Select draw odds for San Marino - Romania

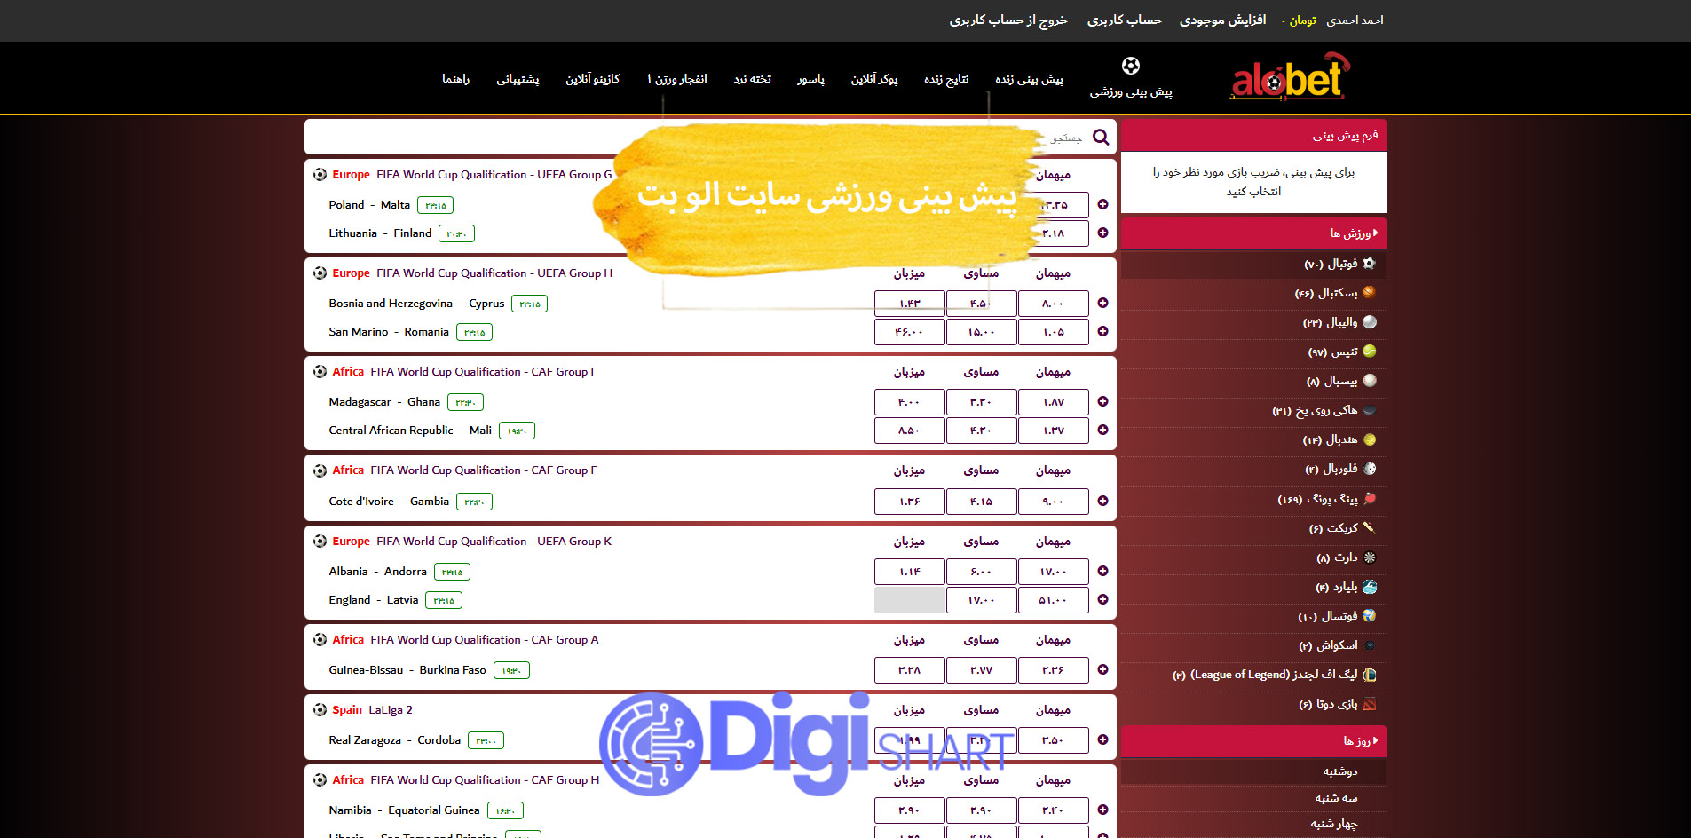(x=981, y=332)
